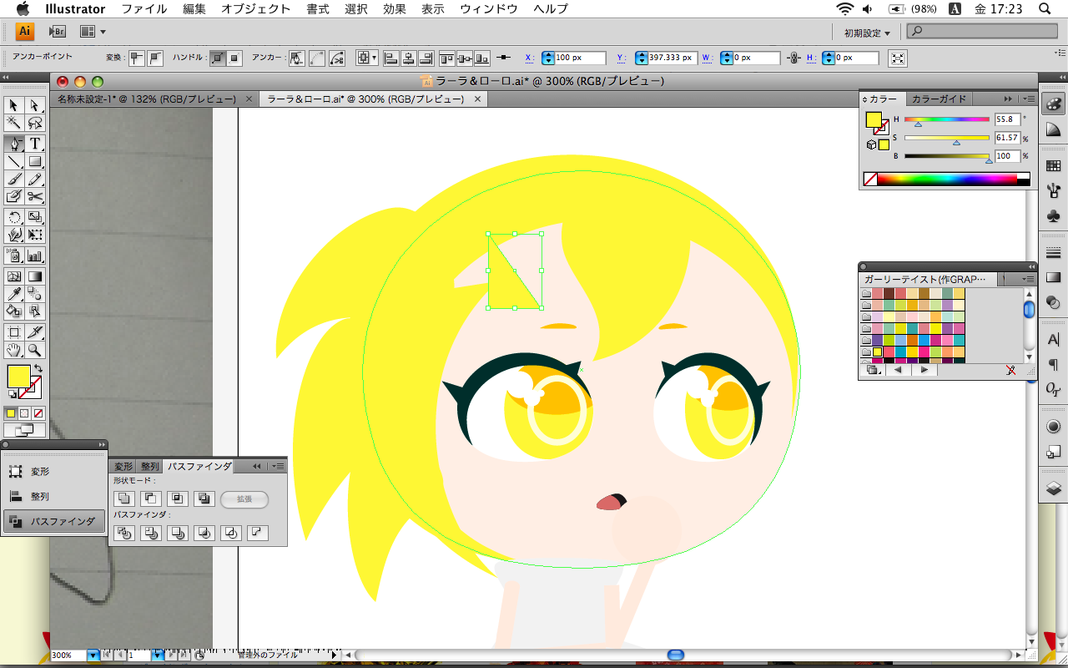Select the Pencil tool
Image resolution: width=1068 pixels, height=668 pixels.
tap(35, 180)
